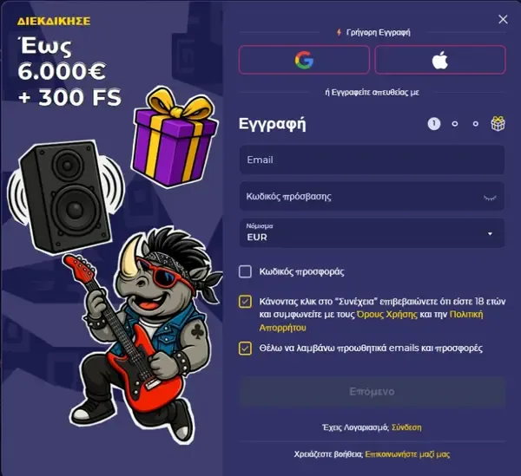
Task: Click step 1 circle indicator
Action: (x=433, y=124)
